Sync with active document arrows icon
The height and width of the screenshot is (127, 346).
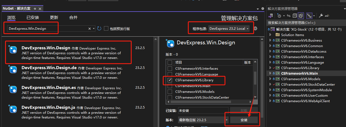pyautogui.click(x=289, y=16)
